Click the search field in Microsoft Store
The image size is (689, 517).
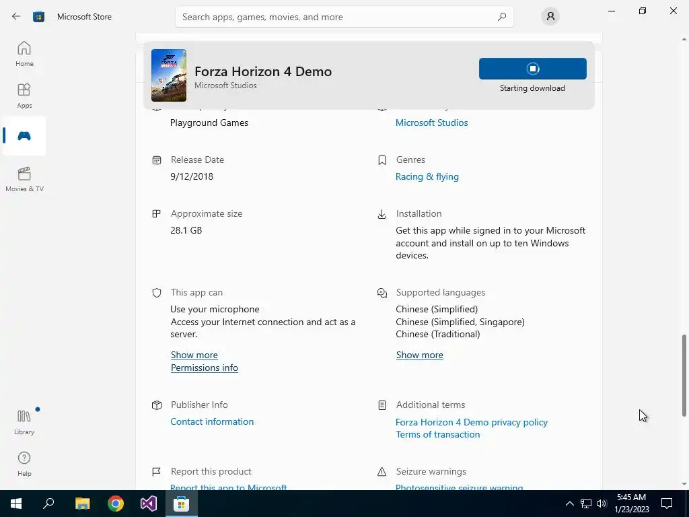coord(344,17)
